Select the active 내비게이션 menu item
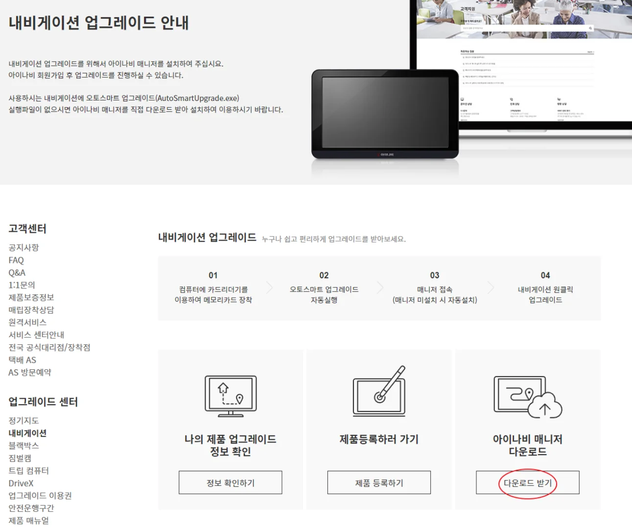The image size is (632, 529). click(27, 433)
